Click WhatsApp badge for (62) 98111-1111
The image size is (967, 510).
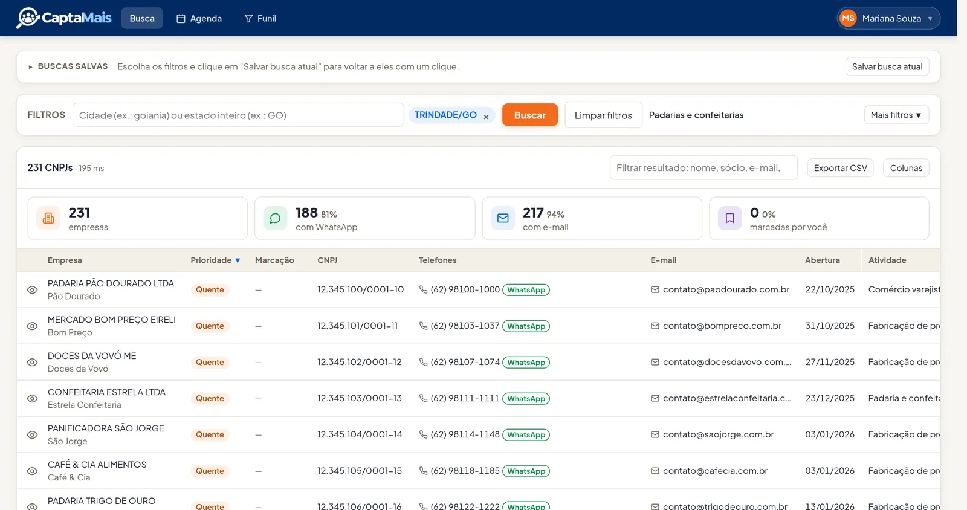pyautogui.click(x=526, y=399)
